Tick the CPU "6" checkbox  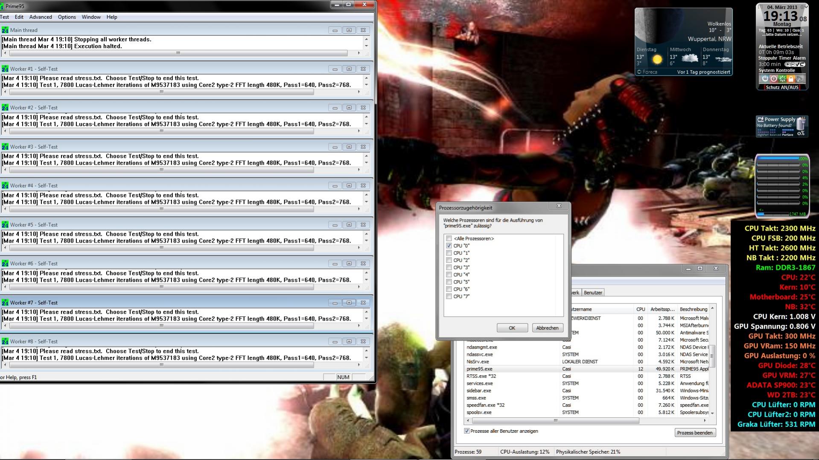click(449, 289)
